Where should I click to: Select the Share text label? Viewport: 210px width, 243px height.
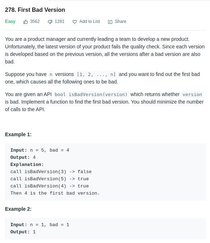[x=121, y=22]
